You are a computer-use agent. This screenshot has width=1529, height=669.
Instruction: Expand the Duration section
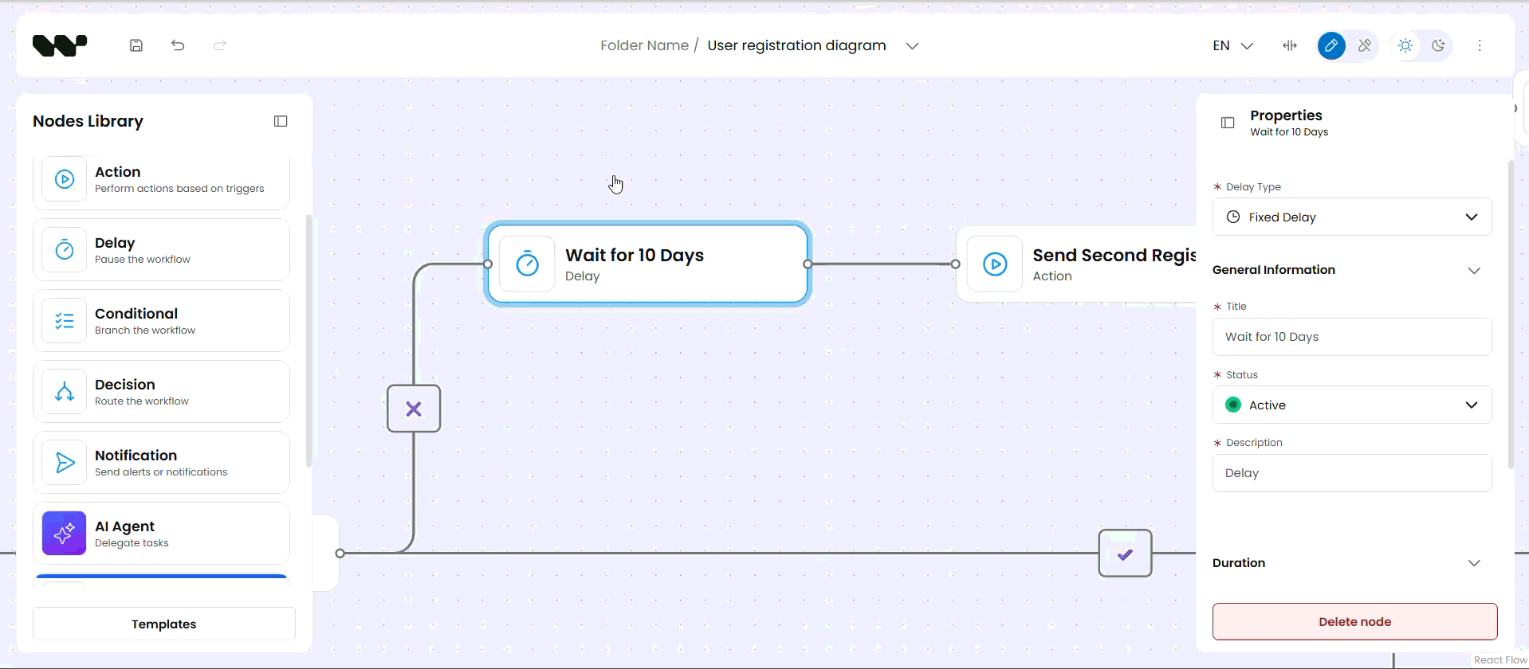click(1474, 563)
